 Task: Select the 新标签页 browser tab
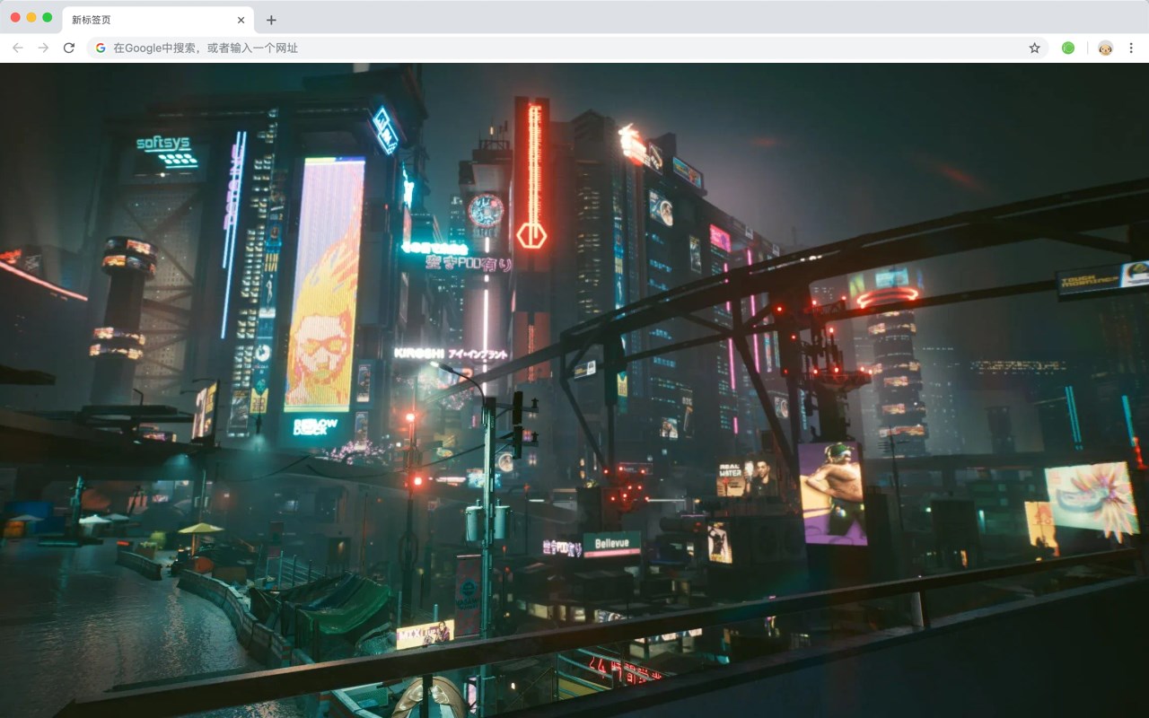click(157, 20)
